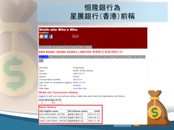Click the formed date 1953-03-17
Screen dimensions: 174x130
pyautogui.click(x=79, y=74)
